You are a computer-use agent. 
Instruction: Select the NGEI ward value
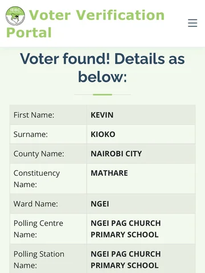(x=100, y=204)
